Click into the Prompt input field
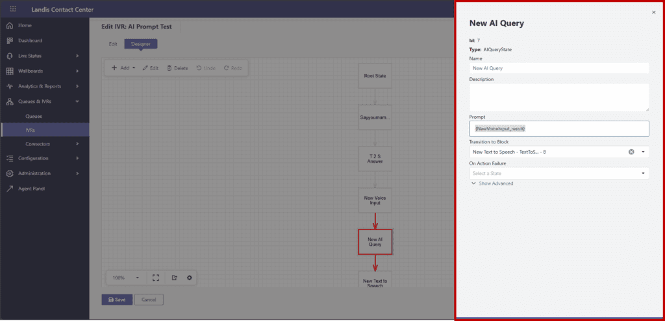 click(558, 128)
